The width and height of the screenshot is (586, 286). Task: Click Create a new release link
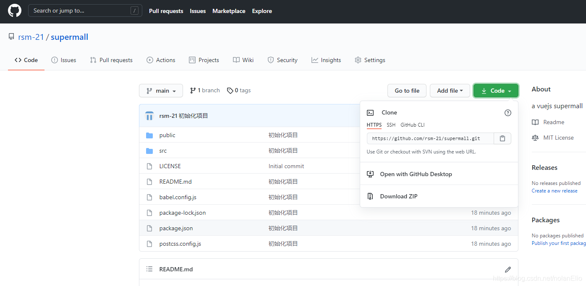point(555,191)
